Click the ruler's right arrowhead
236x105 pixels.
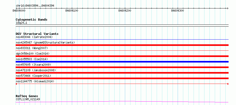(228, 8)
